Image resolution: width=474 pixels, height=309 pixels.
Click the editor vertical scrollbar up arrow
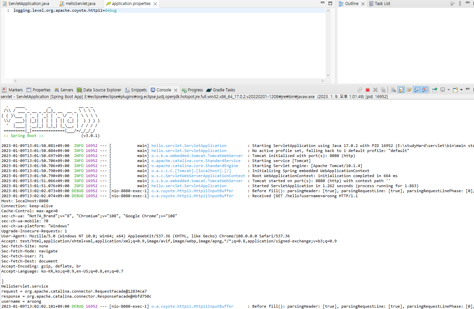[328, 11]
